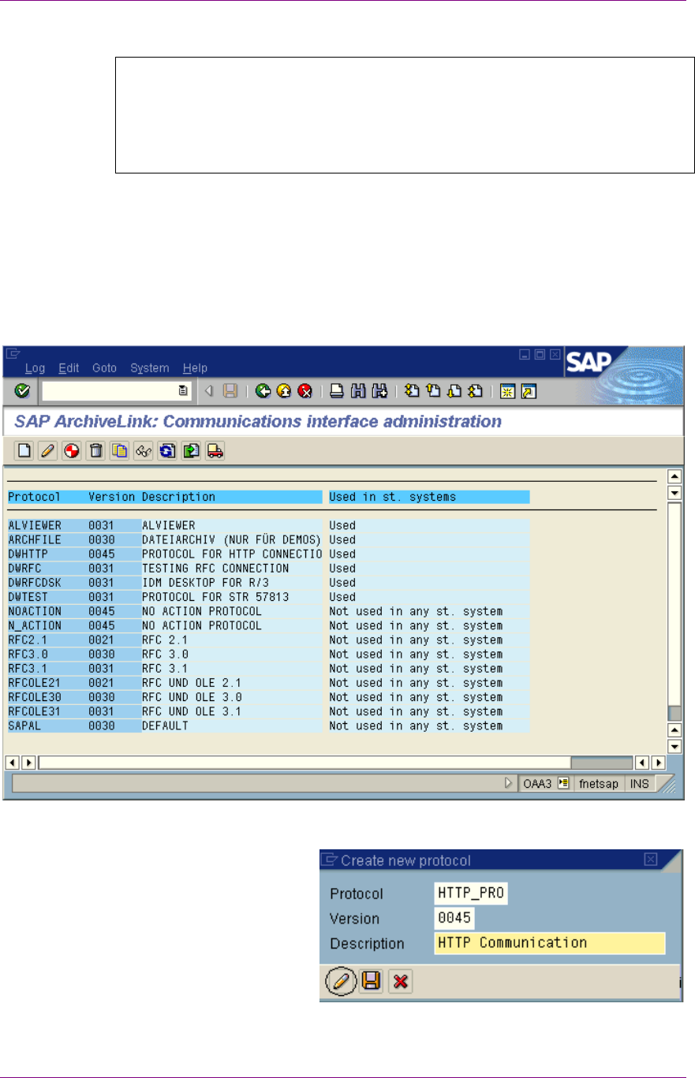Click the DWRFCDSK protocol entry
This screenshot has height=1078, width=695.
coord(35,583)
